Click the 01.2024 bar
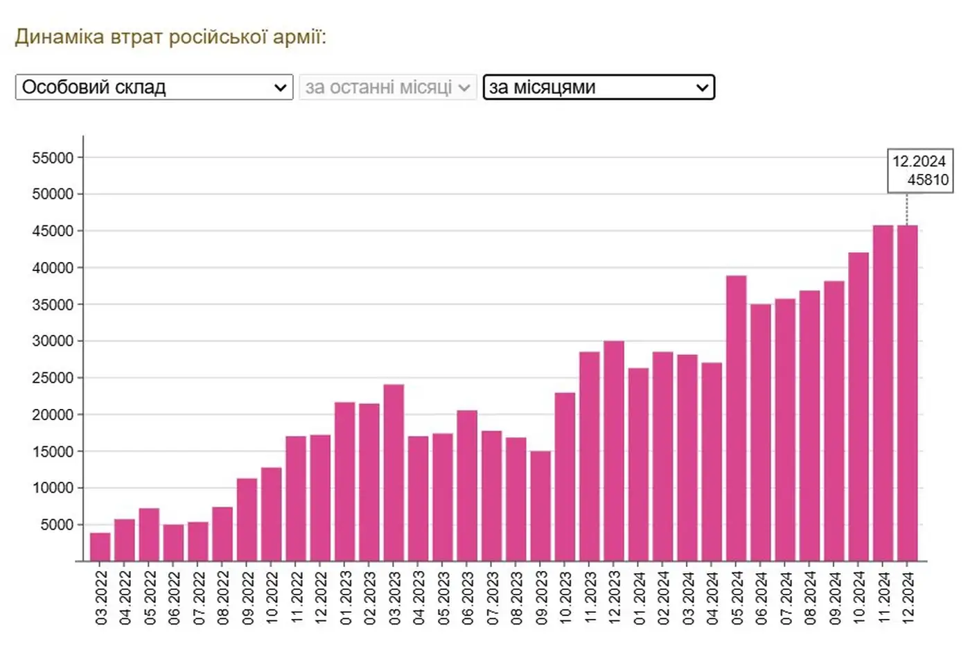Viewport: 970px width, 655px height. tap(638, 464)
